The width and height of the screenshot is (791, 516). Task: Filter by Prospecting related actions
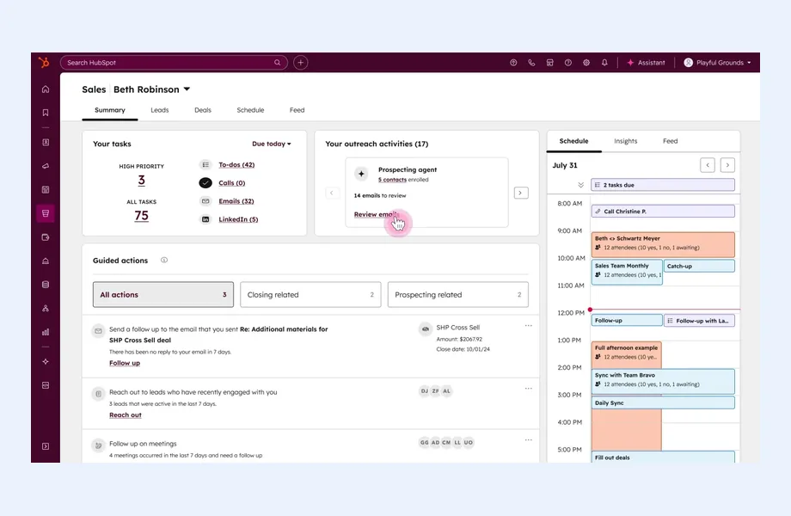pyautogui.click(x=458, y=295)
